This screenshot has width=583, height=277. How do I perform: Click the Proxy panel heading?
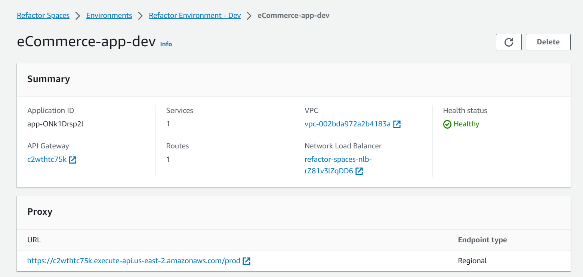click(x=40, y=212)
